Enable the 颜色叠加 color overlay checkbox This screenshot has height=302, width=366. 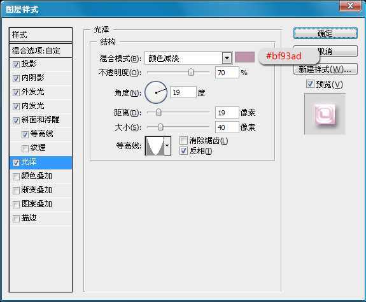click(x=16, y=176)
